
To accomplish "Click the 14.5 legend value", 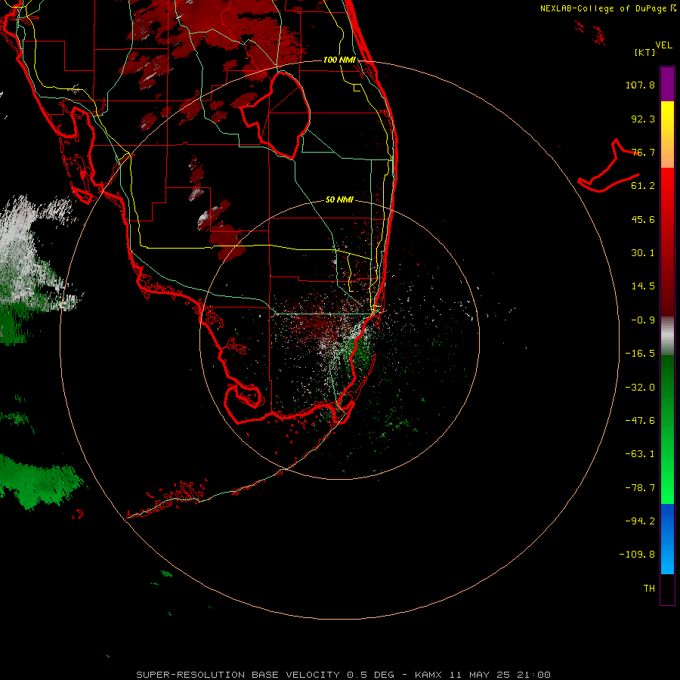I will coord(643,286).
